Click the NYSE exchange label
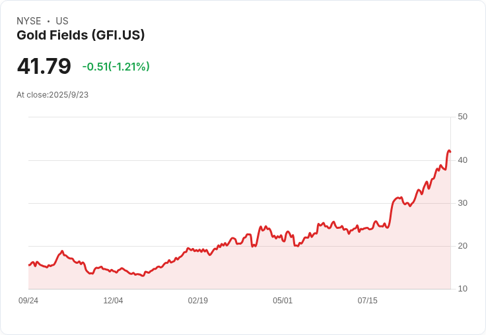 (29, 21)
